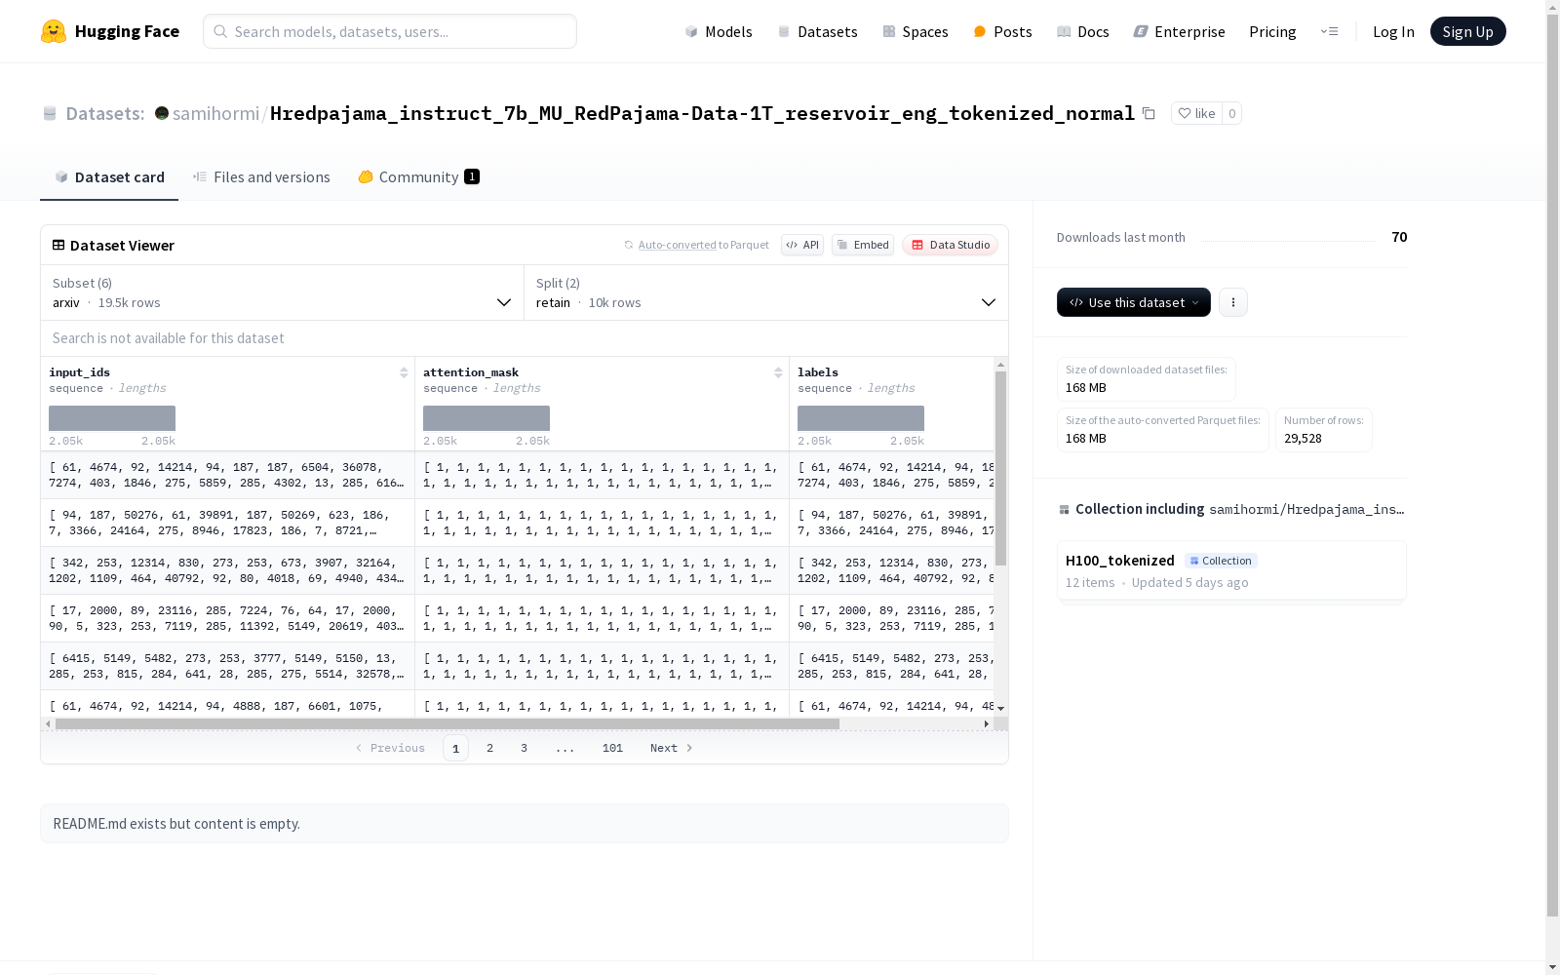
Task: Click the input_ids length histogram bar
Action: pos(112,418)
